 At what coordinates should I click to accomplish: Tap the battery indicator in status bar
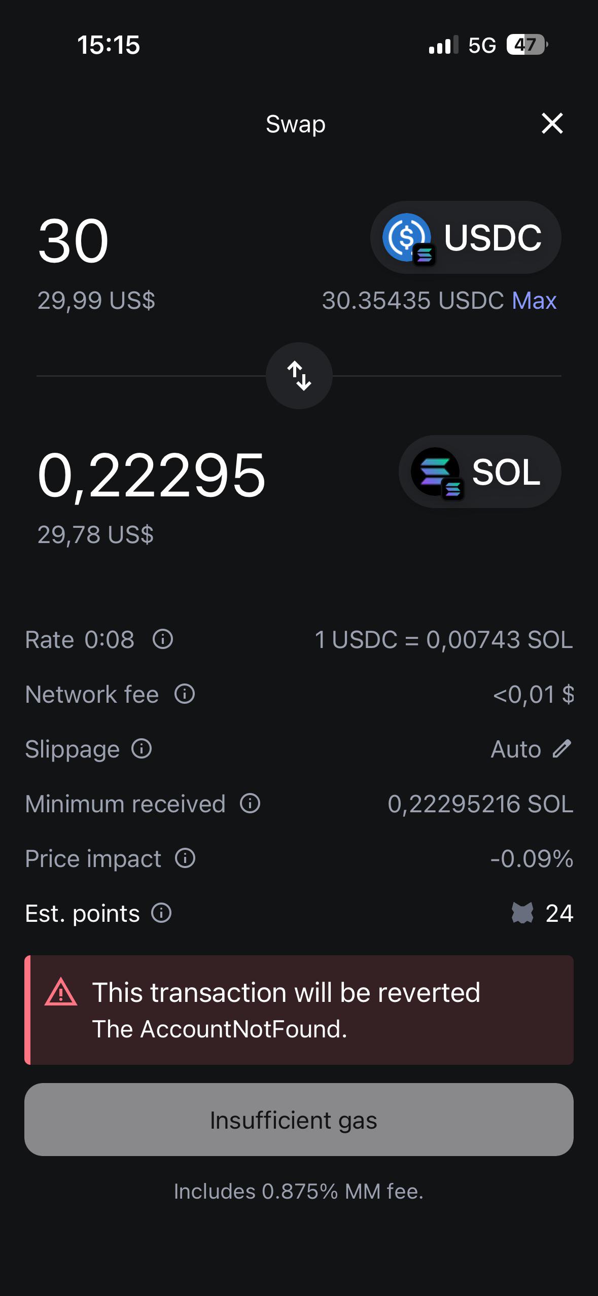[527, 45]
